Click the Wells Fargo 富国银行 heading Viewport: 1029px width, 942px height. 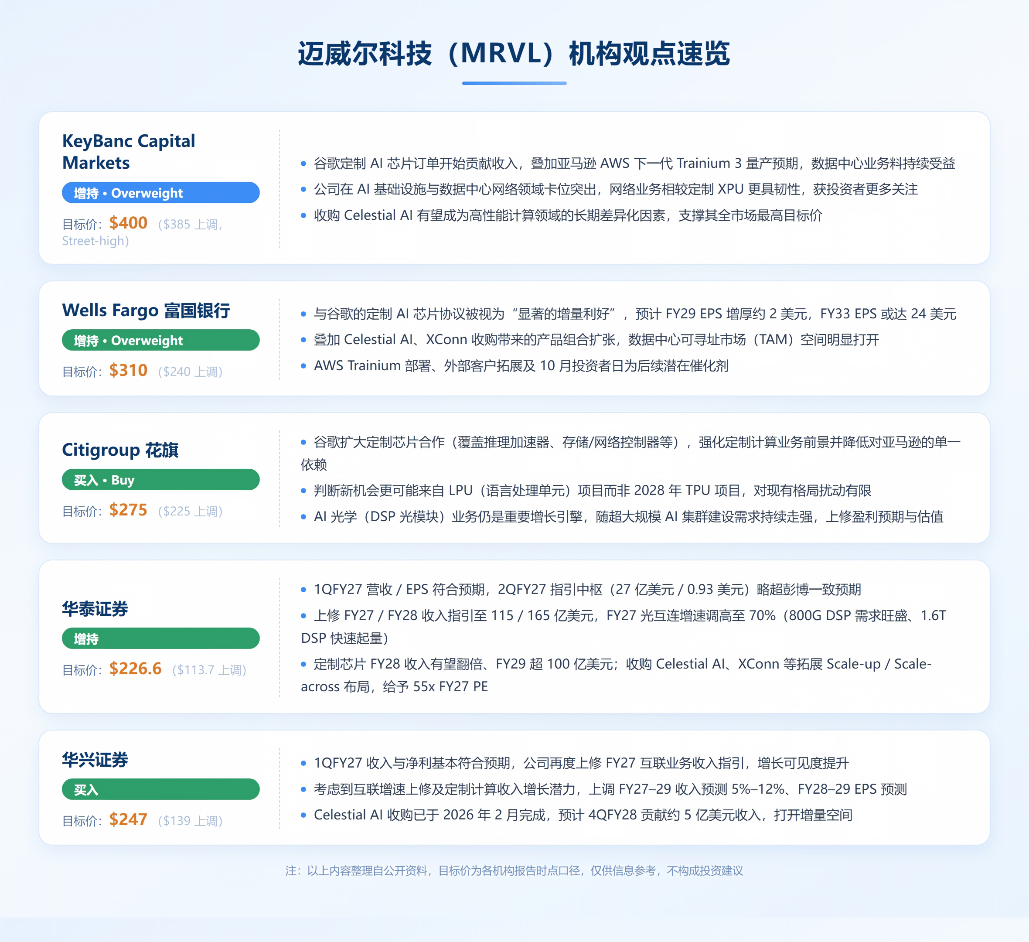pos(146,311)
